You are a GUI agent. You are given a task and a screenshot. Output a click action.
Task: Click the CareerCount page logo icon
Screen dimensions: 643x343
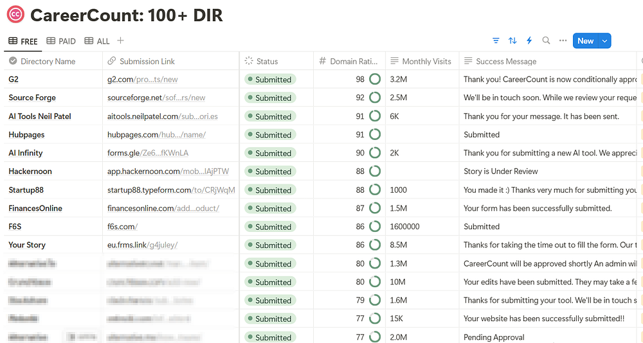coord(15,15)
